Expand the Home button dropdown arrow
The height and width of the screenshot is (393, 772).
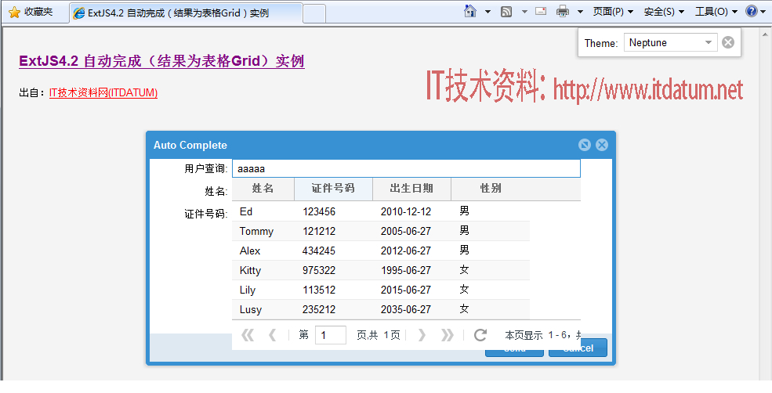pyautogui.click(x=487, y=12)
